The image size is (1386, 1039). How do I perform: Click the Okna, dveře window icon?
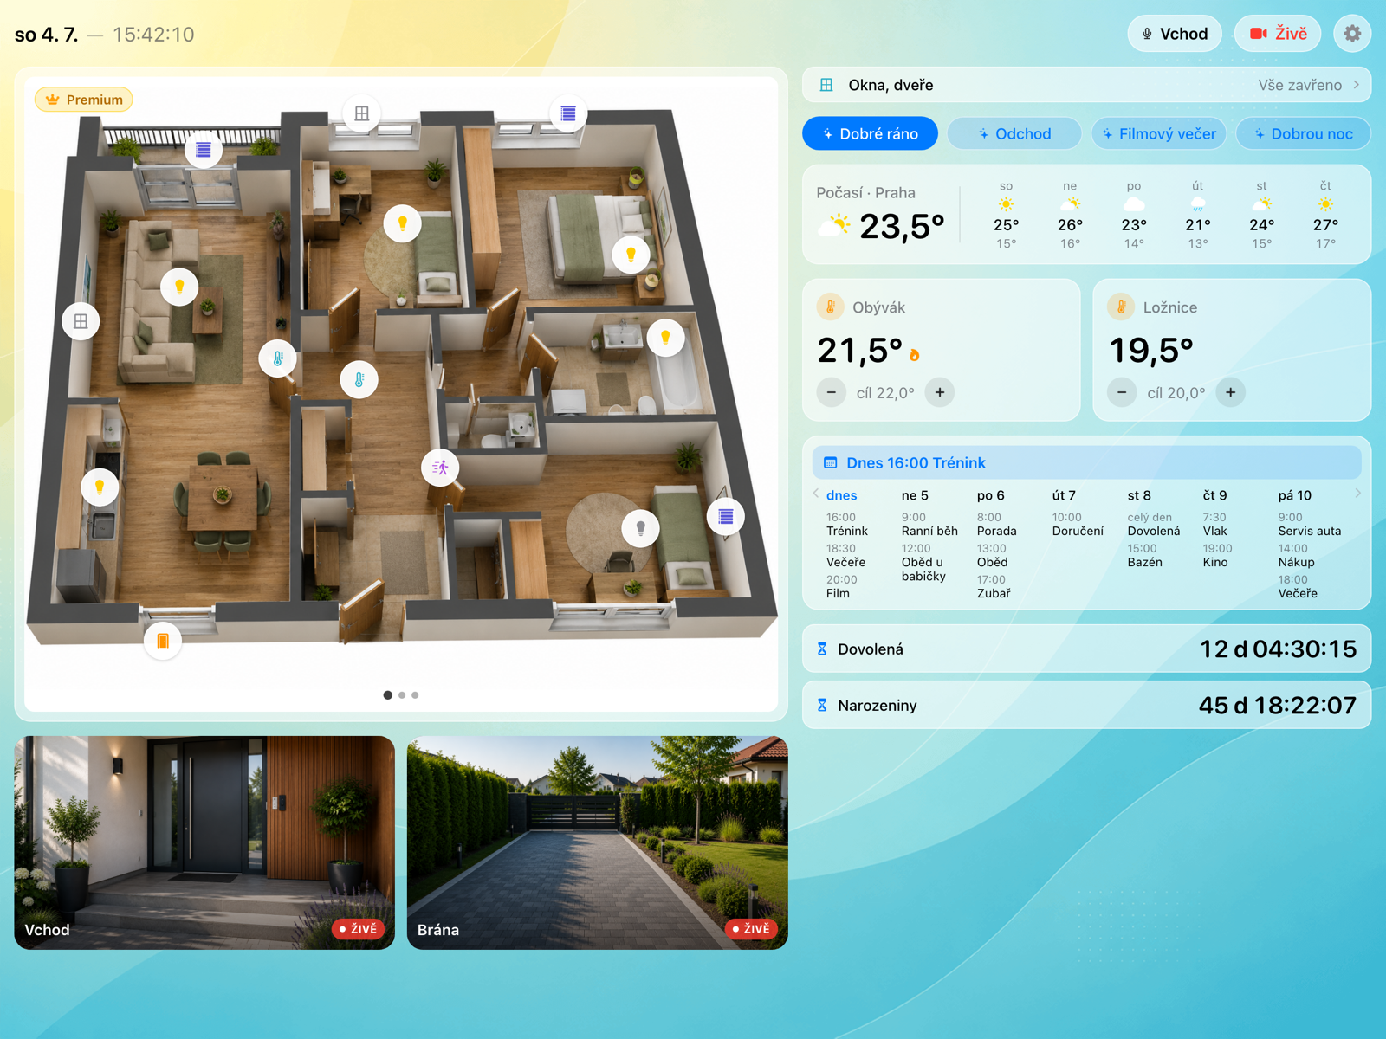pyautogui.click(x=826, y=85)
